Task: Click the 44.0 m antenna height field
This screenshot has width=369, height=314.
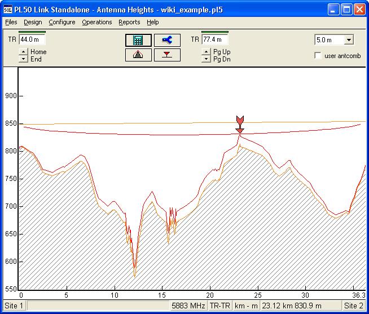Action: click(32, 40)
